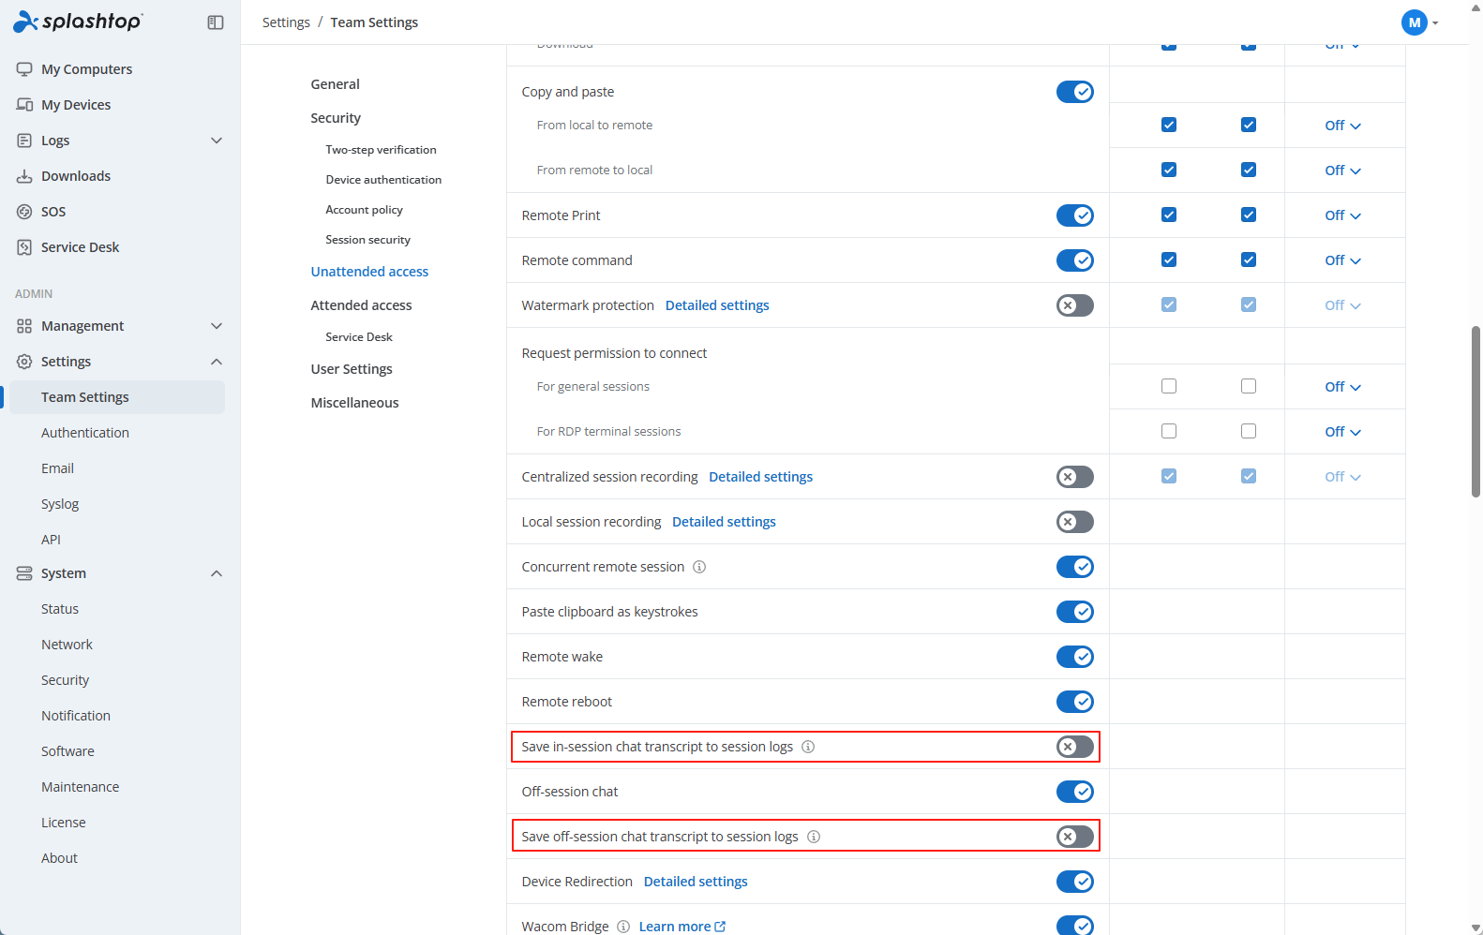Select Attended access in settings menu
This screenshot has width=1483, height=935.
pos(361,305)
